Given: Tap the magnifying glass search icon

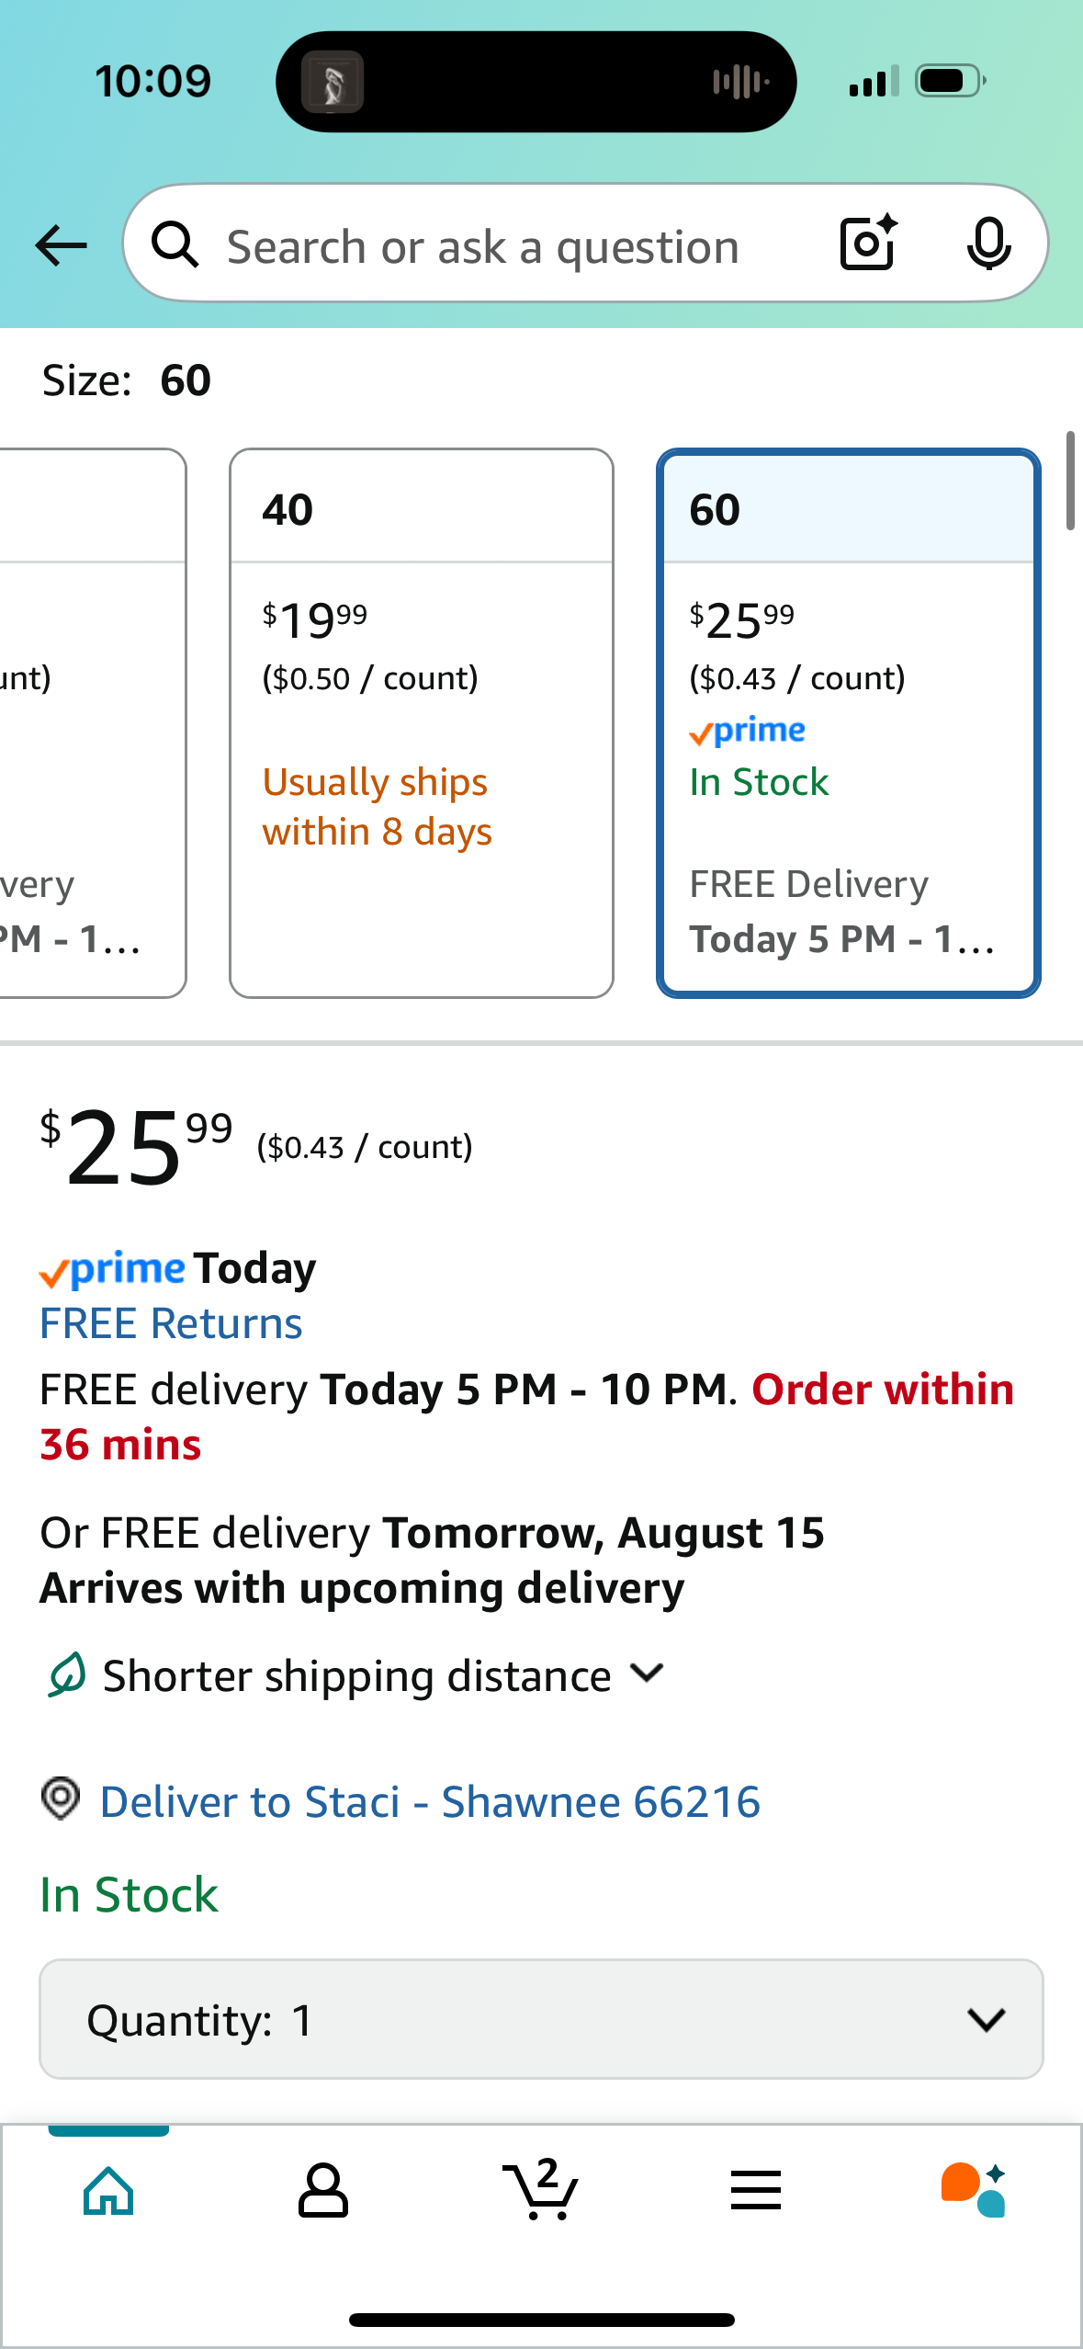Looking at the screenshot, I should [x=175, y=245].
